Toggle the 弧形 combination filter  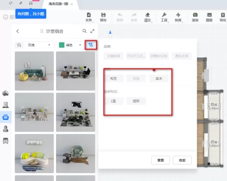(x=136, y=101)
